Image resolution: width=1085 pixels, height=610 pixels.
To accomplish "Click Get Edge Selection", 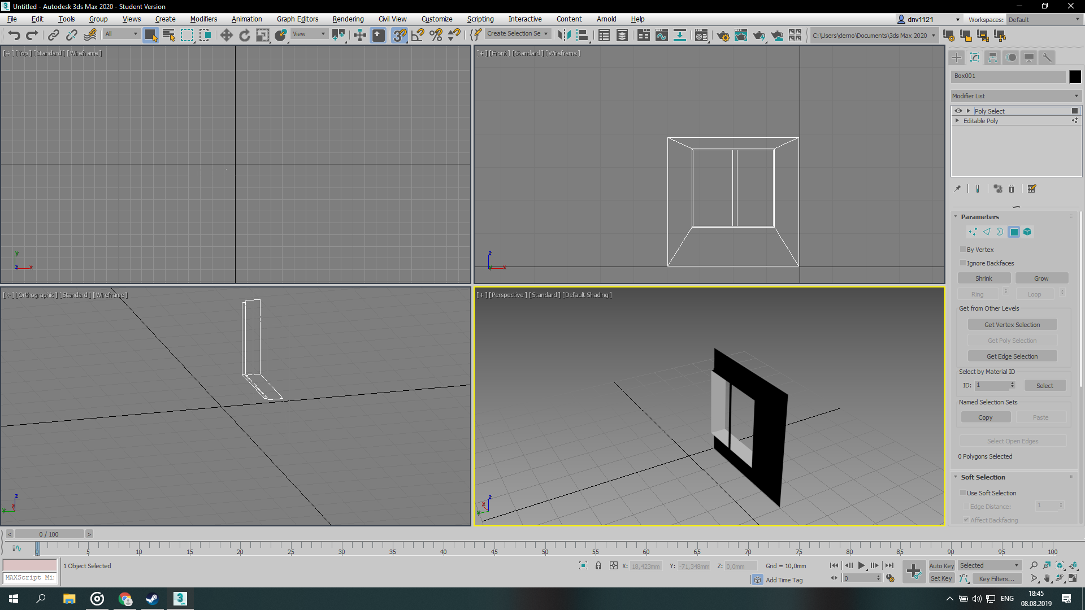I will (1012, 356).
